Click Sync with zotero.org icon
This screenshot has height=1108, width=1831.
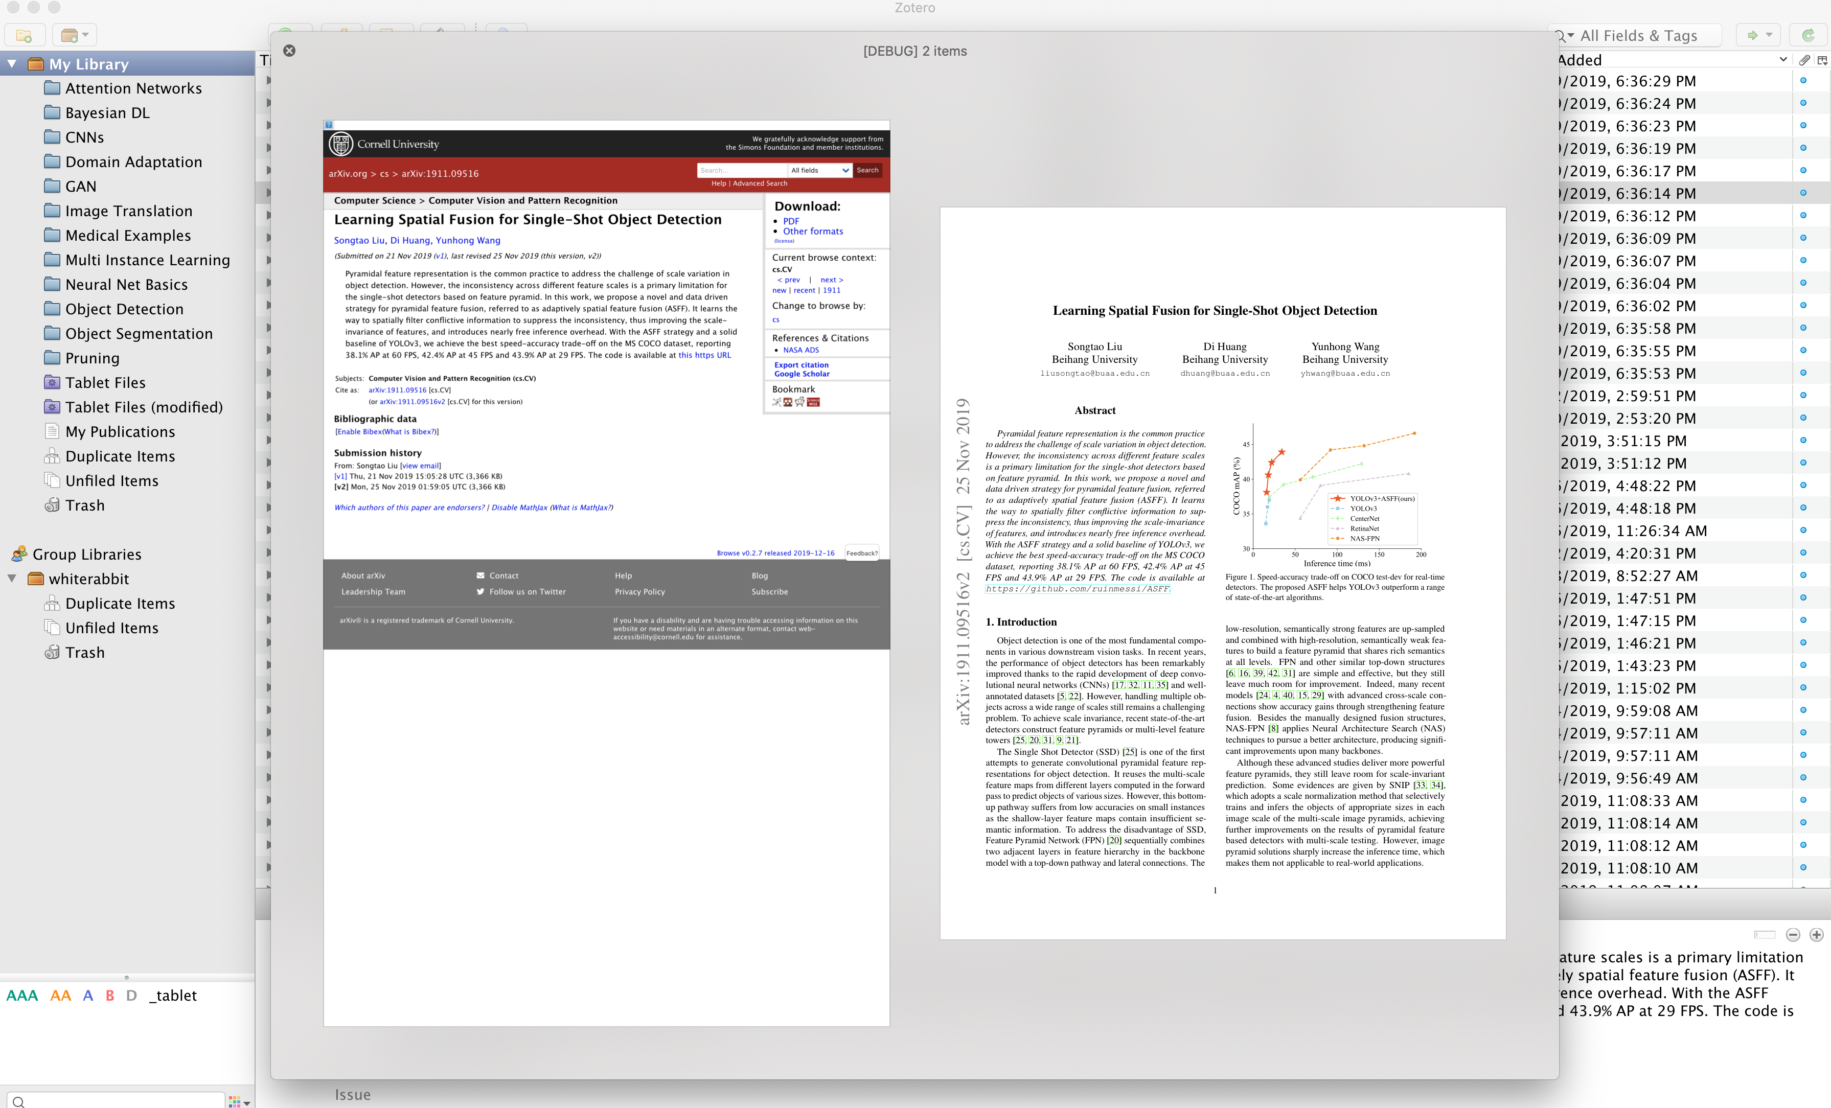tap(1808, 35)
